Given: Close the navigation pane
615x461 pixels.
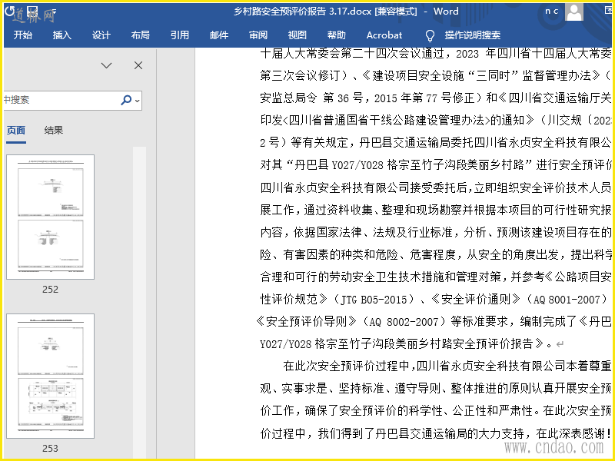Looking at the screenshot, I should pos(138,65).
